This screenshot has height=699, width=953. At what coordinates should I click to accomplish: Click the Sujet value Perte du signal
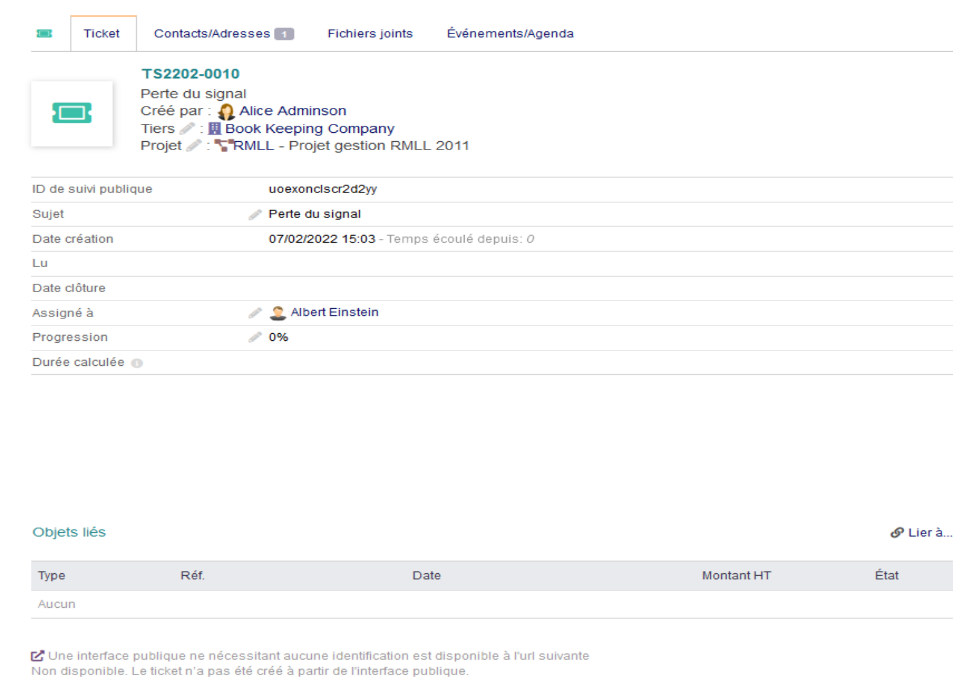point(314,214)
